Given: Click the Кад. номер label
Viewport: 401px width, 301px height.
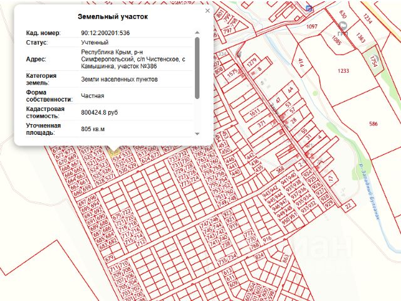Looking at the screenshot, I should coord(43,33).
